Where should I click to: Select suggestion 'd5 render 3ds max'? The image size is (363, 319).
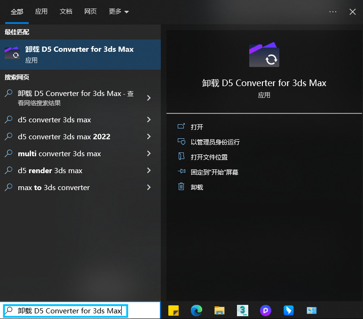pyautogui.click(x=50, y=170)
